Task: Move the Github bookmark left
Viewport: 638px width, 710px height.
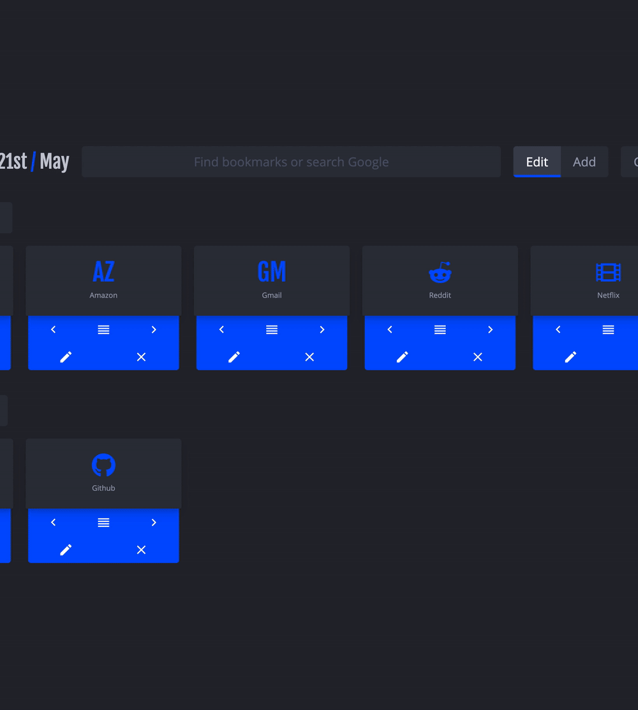Action: click(54, 523)
